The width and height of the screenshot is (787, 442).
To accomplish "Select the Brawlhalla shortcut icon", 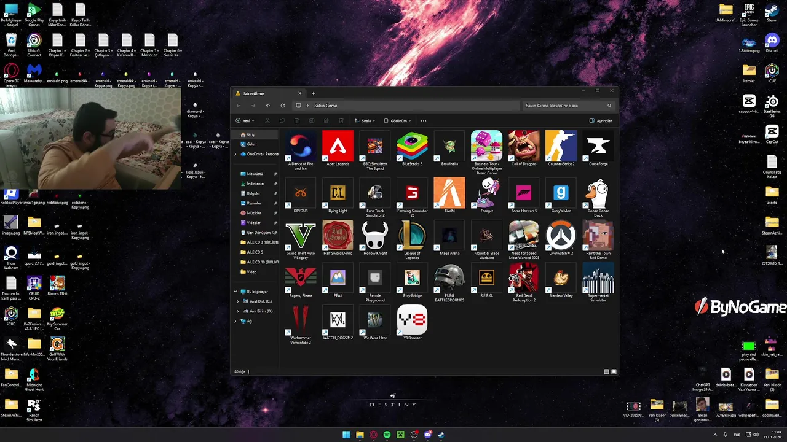I will pos(449,145).
